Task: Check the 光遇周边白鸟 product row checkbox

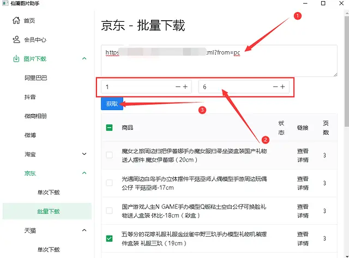Action: click(x=109, y=183)
